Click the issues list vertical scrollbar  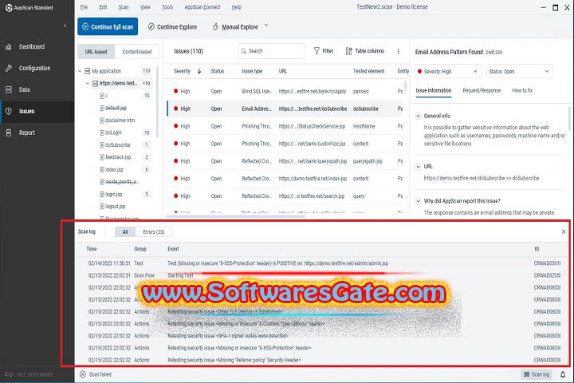point(405,87)
